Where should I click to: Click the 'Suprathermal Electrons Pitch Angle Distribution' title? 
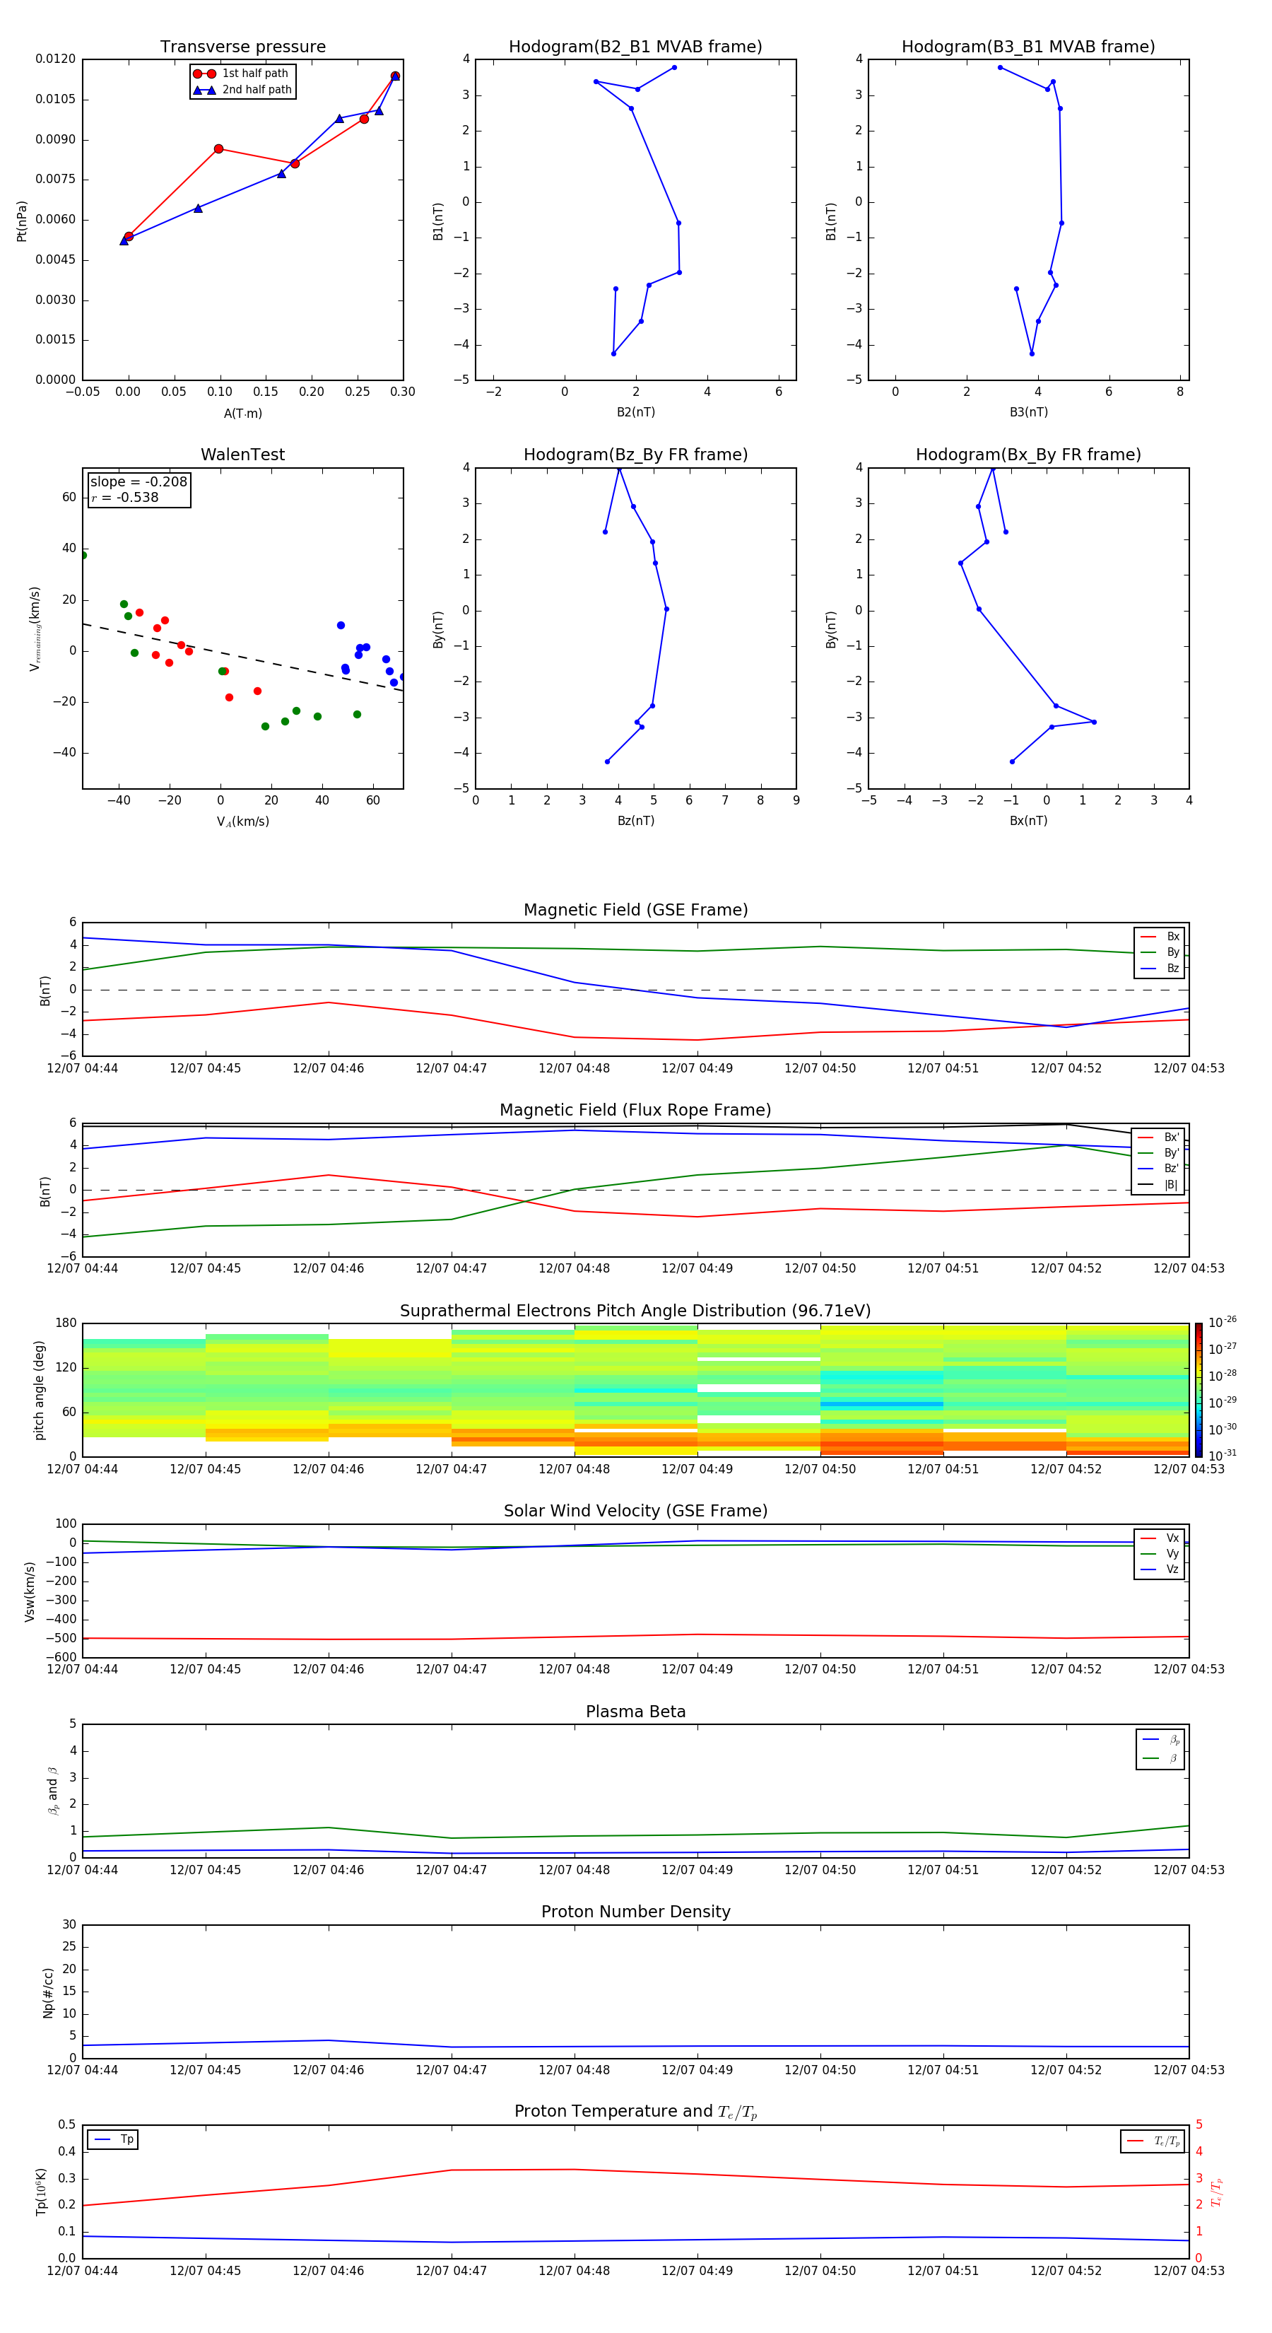[635, 1311]
